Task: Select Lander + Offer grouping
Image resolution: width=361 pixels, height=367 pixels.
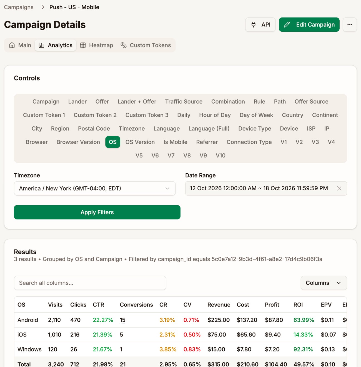Action: (137, 102)
